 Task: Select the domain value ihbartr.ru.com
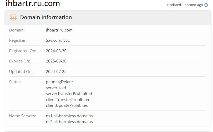pyautogui.click(x=59, y=30)
